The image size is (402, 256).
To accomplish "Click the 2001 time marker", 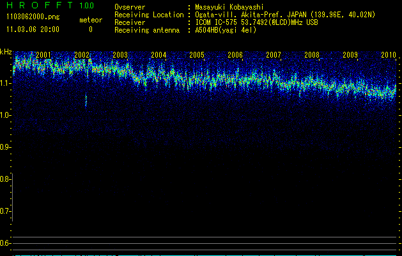I will click(x=44, y=56).
